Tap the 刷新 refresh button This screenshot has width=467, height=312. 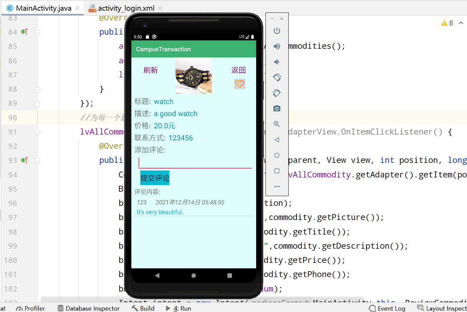(151, 70)
